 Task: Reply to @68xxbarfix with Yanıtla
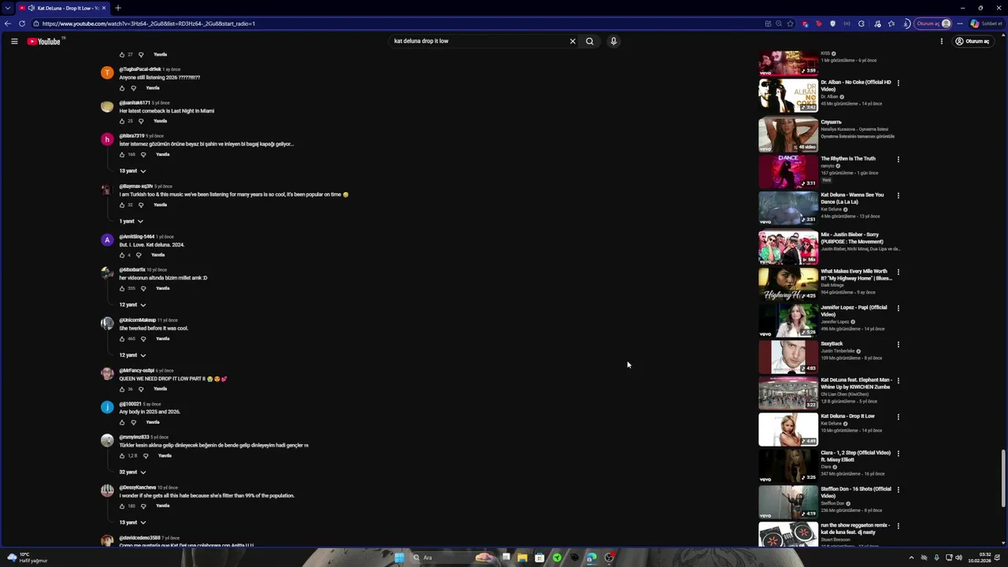tap(162, 288)
